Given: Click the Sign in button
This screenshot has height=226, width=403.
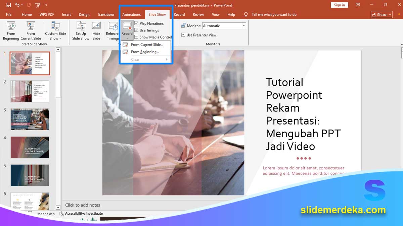Looking at the screenshot, I should click(340, 5).
